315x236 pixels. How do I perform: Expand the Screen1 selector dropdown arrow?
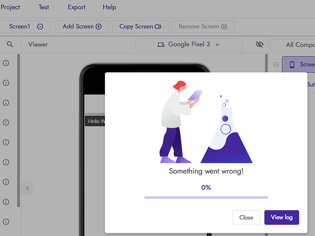click(x=40, y=27)
